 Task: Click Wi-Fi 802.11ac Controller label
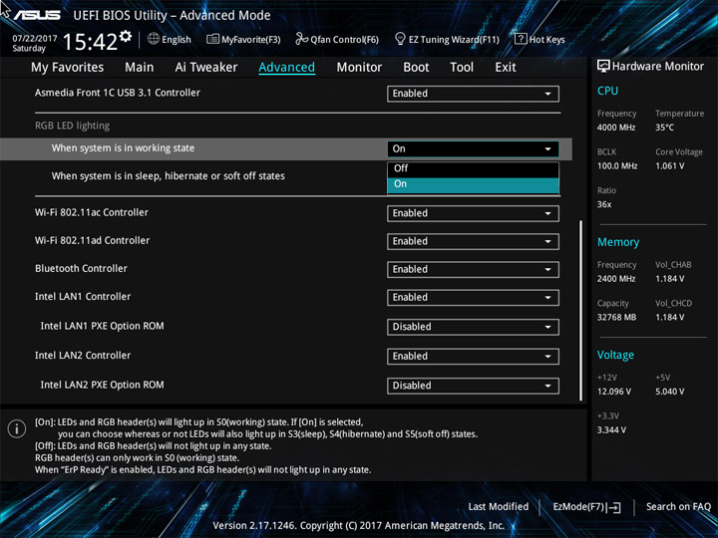pyautogui.click(x=92, y=213)
